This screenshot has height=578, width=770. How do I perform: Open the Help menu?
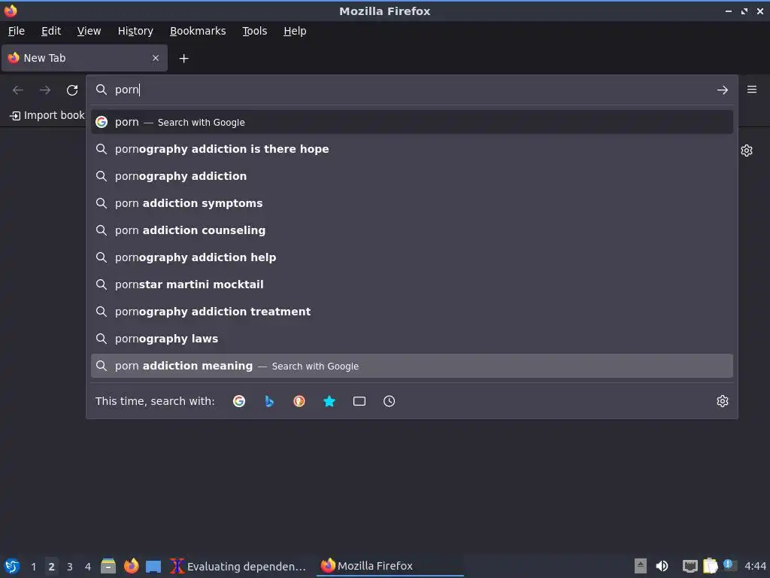point(295,31)
